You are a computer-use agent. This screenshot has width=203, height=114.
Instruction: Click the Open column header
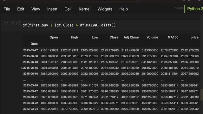(x=54, y=37)
